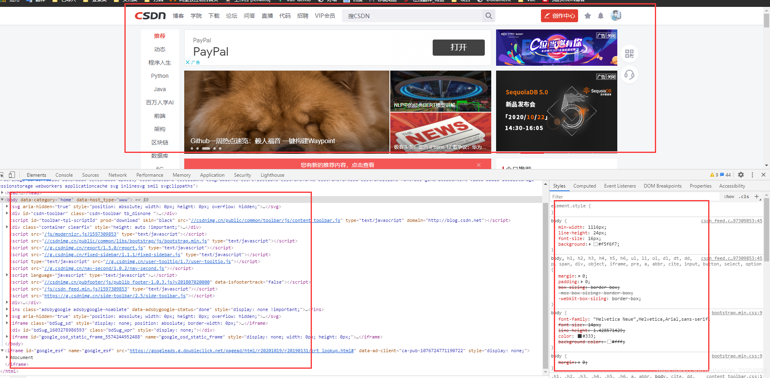The image size is (770, 378).
Task: Click the 创作中心 button
Action: tap(560, 16)
